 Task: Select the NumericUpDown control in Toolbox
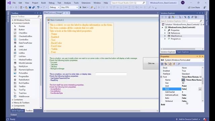click(26, 70)
